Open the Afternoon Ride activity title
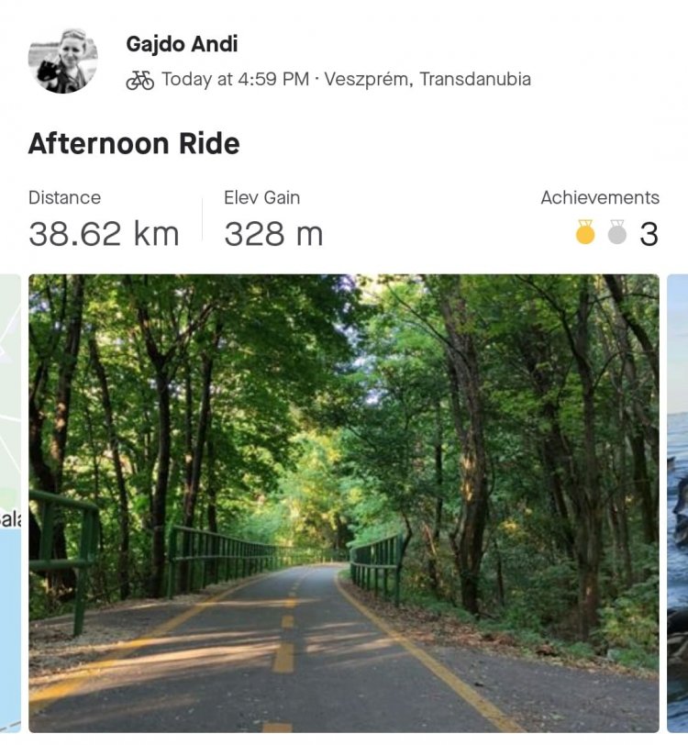Image resolution: width=688 pixels, height=745 pixels. pos(134,143)
